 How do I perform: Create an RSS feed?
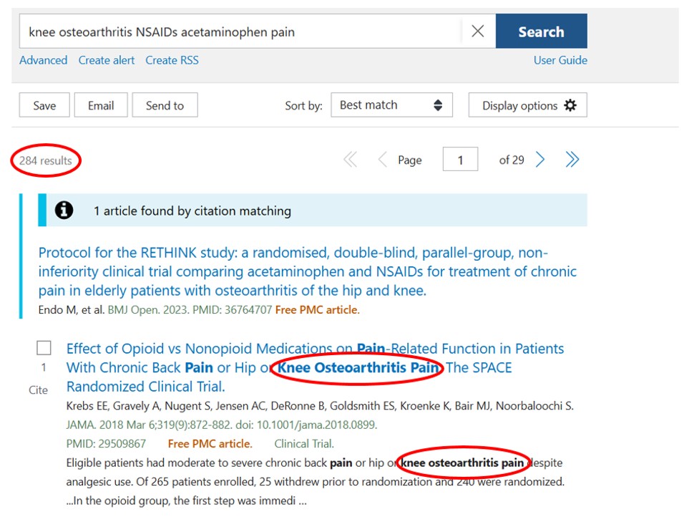172,60
